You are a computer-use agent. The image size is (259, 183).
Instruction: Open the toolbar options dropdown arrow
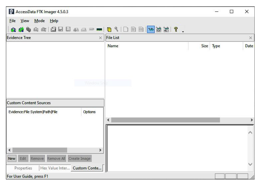tap(183, 32)
